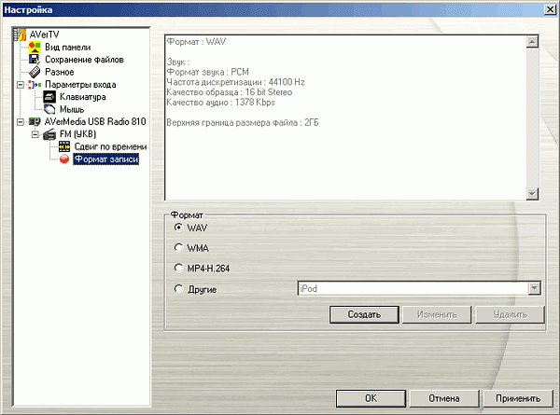Collapse the AVerMedia USB Radio 810 node
The width and height of the screenshot is (560, 415).
tap(21, 121)
